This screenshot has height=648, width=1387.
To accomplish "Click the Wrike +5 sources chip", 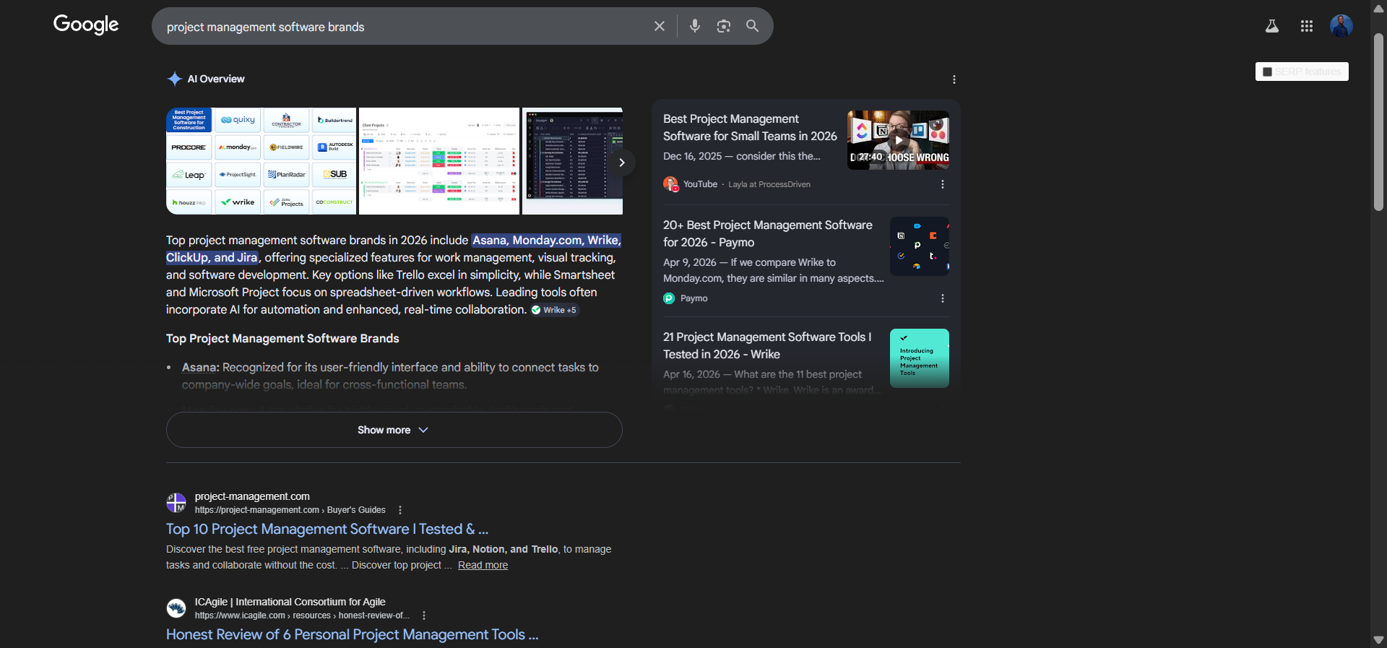I will (554, 310).
